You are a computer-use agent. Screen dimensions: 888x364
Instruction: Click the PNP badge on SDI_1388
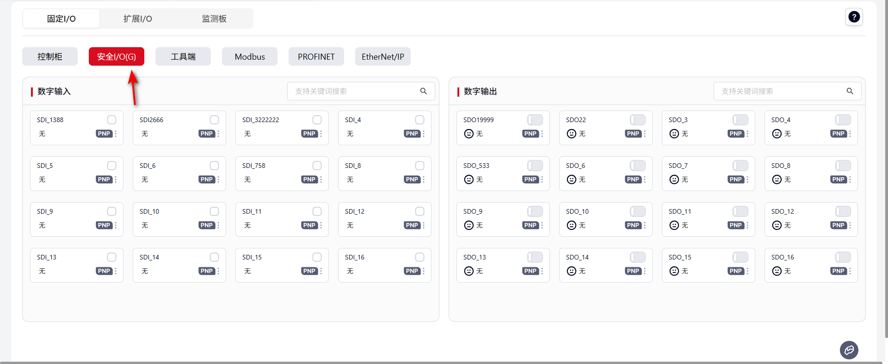pyautogui.click(x=104, y=134)
